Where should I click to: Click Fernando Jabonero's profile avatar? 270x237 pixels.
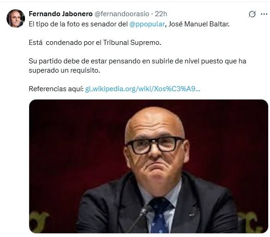pos(16,18)
